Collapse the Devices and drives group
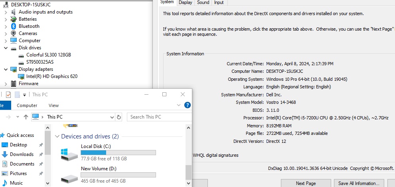This screenshot has width=395, height=187. pyautogui.click(x=56, y=136)
